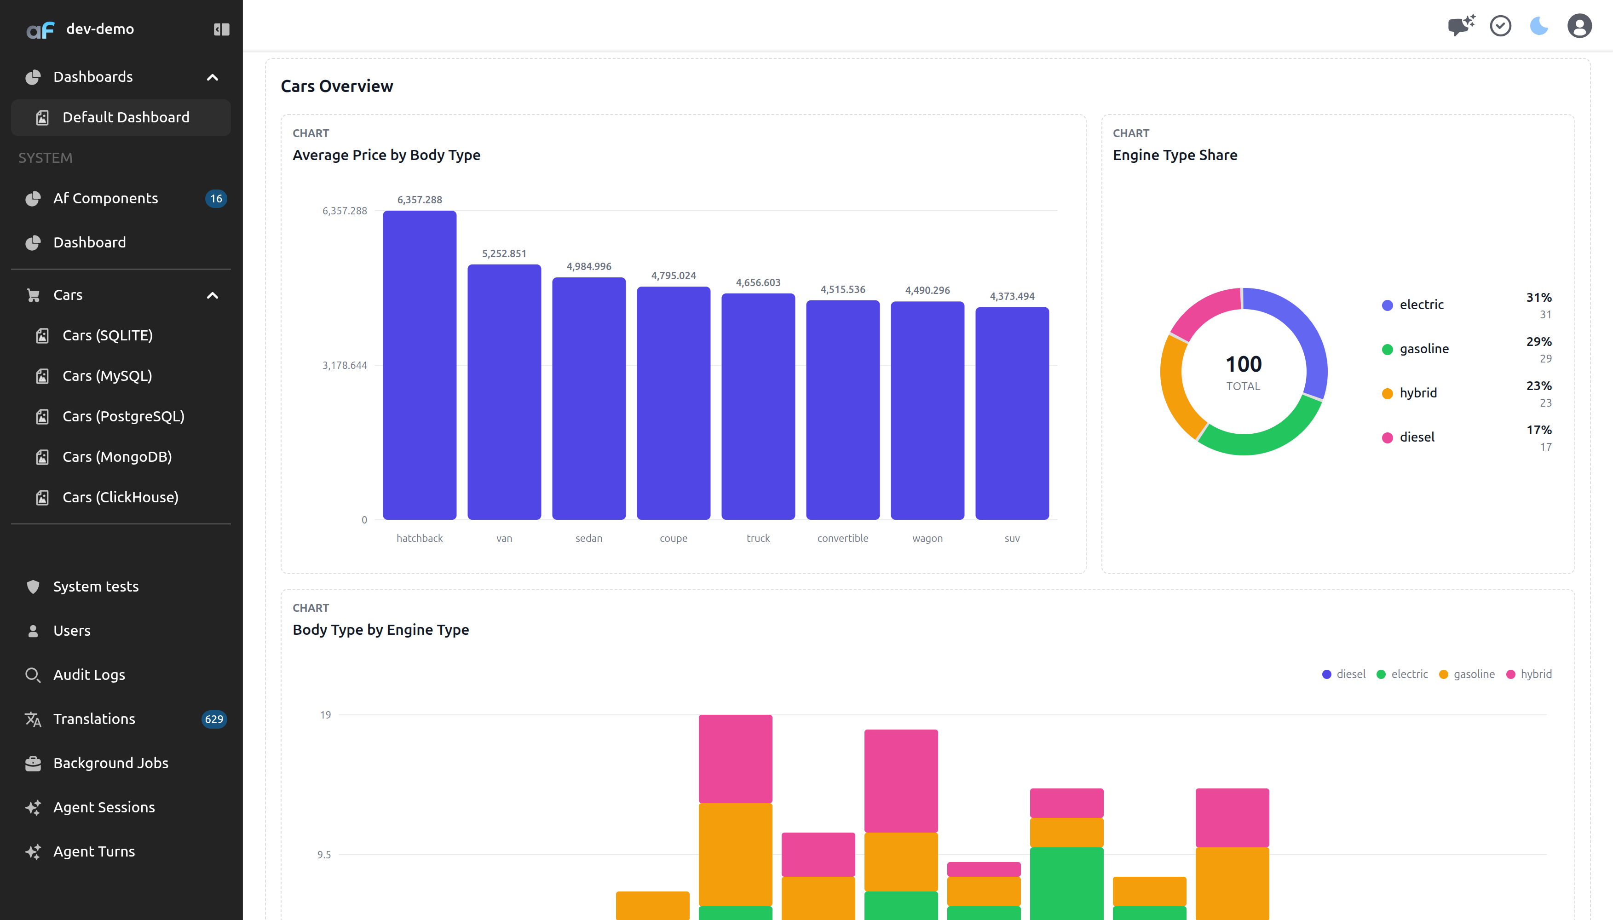Click the System tests shield icon
The height and width of the screenshot is (920, 1613).
coord(33,586)
